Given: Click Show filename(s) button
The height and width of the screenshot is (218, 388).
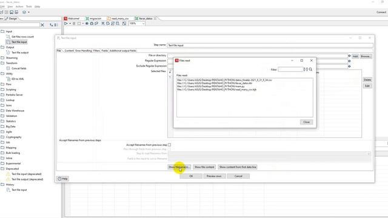Looking at the screenshot, I should tap(179, 167).
